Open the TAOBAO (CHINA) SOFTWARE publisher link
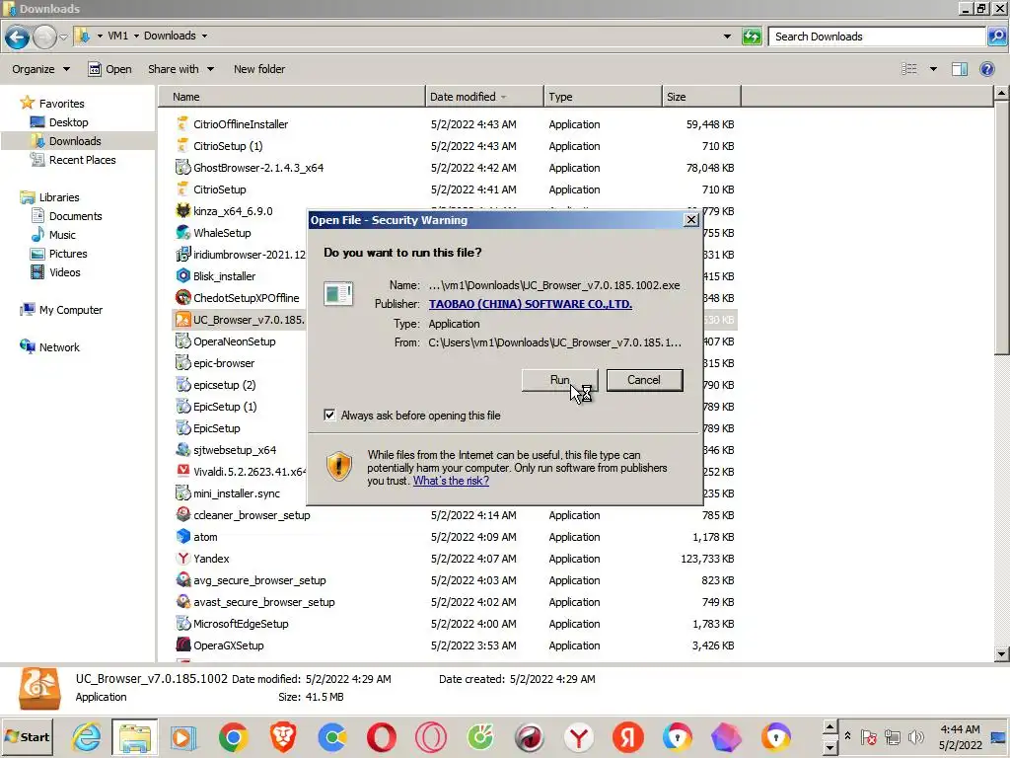Viewport: 1010px width, 758px height. coord(530,304)
